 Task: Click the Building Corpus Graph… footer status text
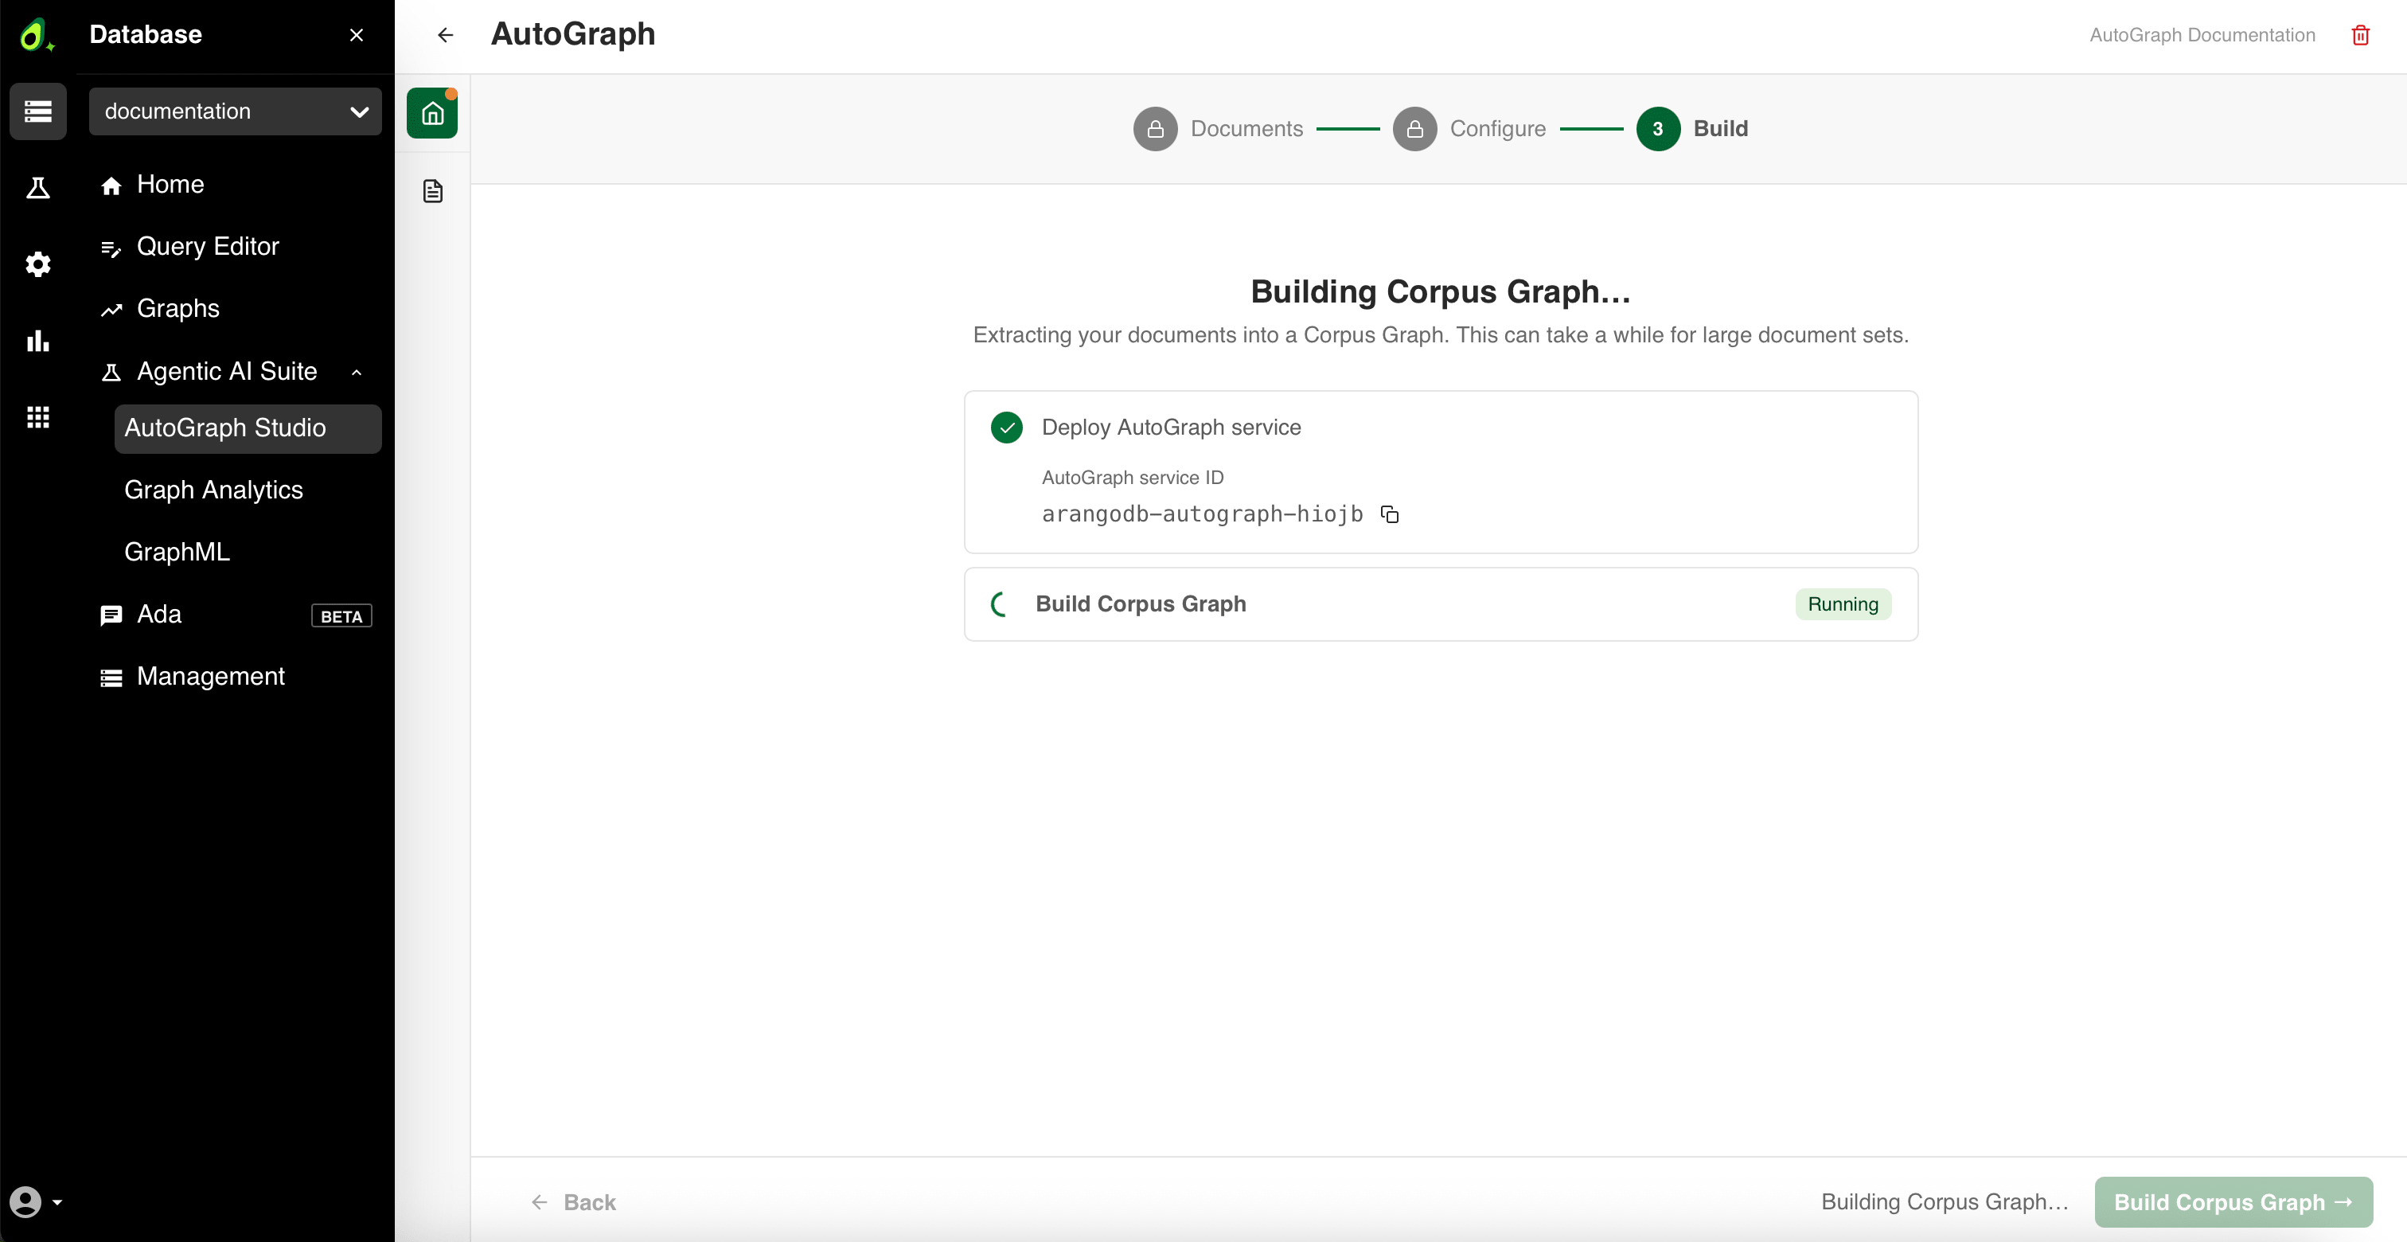point(1945,1203)
